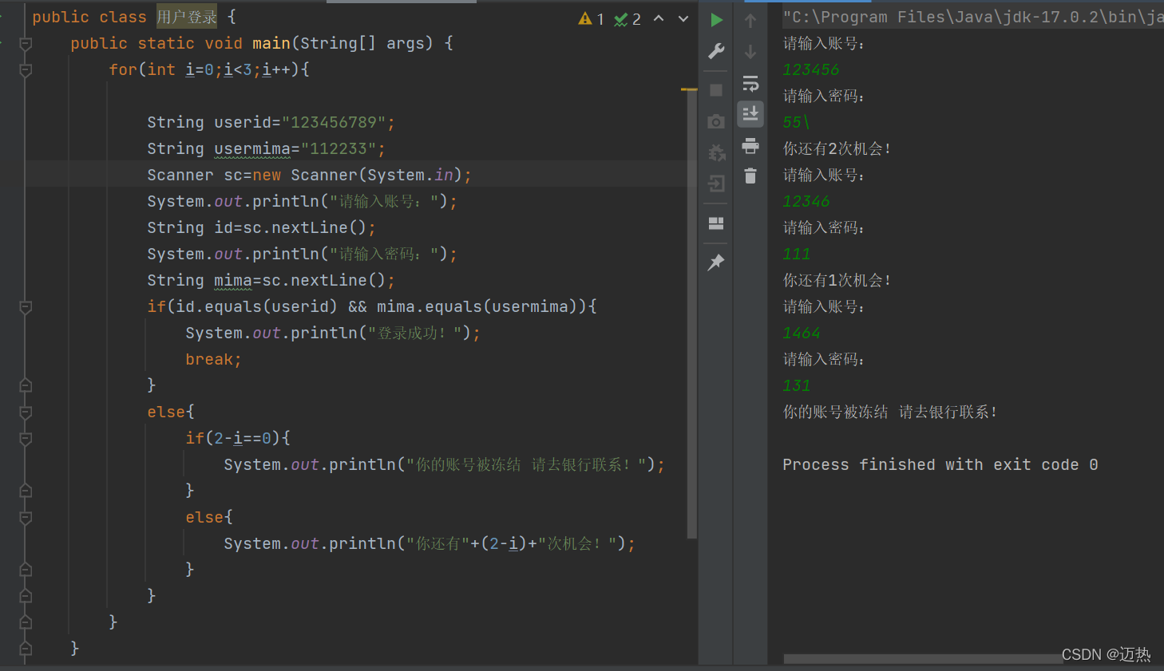Click Process finished with exit code 0
The image size is (1164, 671).
(940, 464)
